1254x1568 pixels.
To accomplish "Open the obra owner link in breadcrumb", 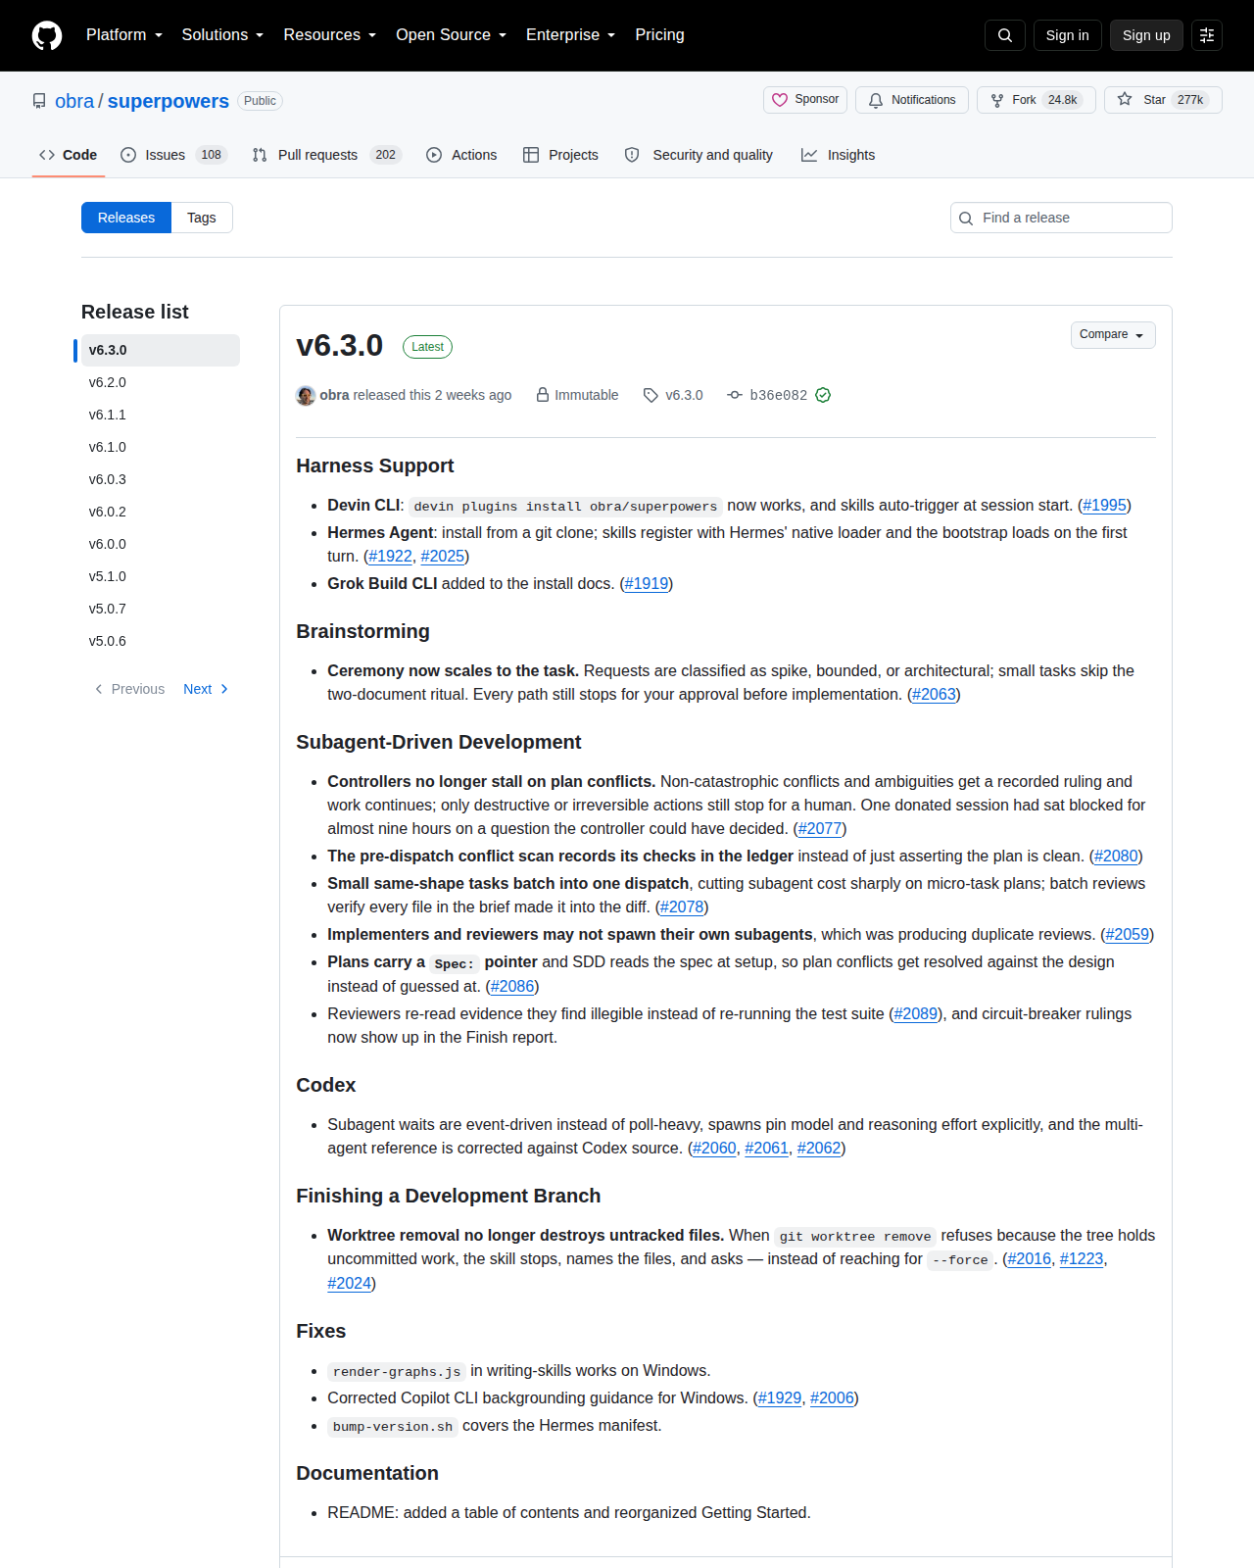I will click(74, 101).
